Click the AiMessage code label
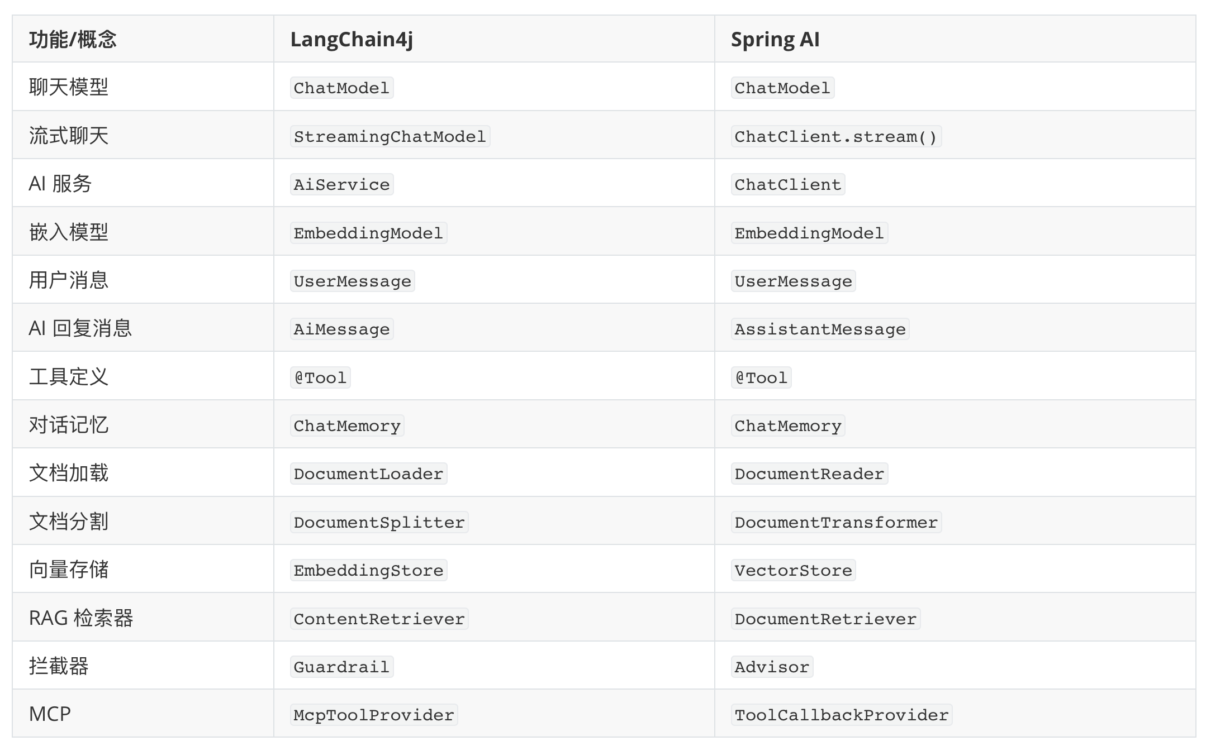 point(341,329)
